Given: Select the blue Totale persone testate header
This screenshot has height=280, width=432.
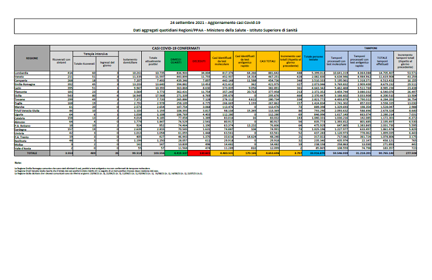Looking at the screenshot, I should click(313, 60).
